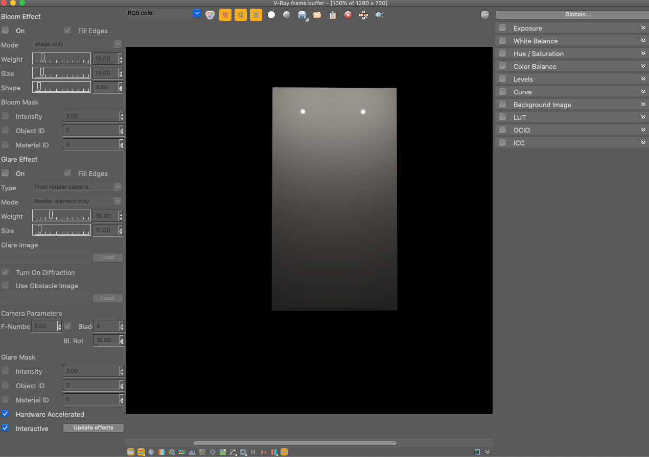Image resolution: width=649 pixels, height=457 pixels.
Task: Click the histogram levels icon in bottom toolbar
Action: pyautogui.click(x=192, y=452)
